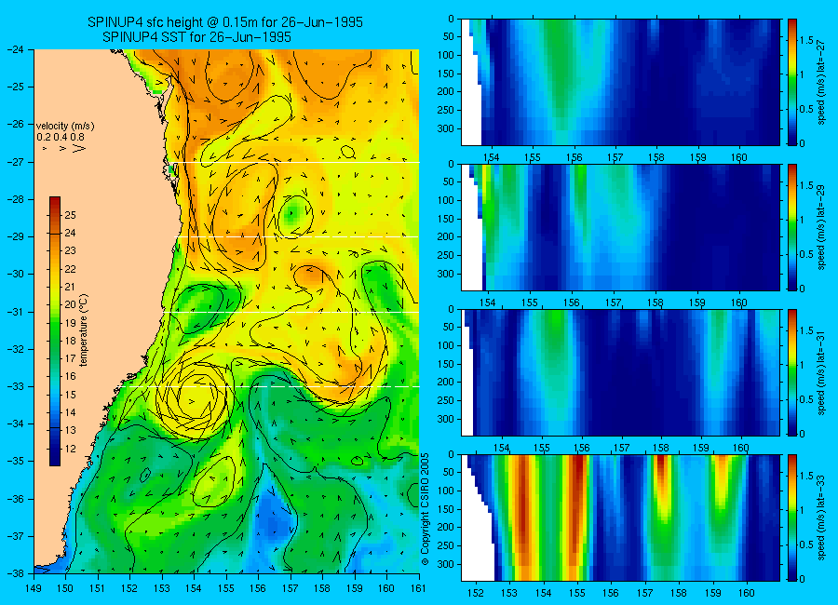Click the 20 tick on the temperature color bar
This screenshot has width=838, height=605.
(70, 304)
